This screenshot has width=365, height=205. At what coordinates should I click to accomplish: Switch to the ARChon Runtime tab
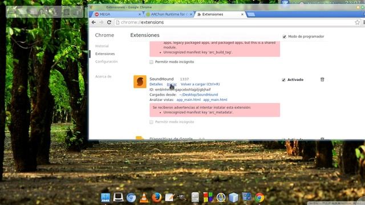(169, 14)
